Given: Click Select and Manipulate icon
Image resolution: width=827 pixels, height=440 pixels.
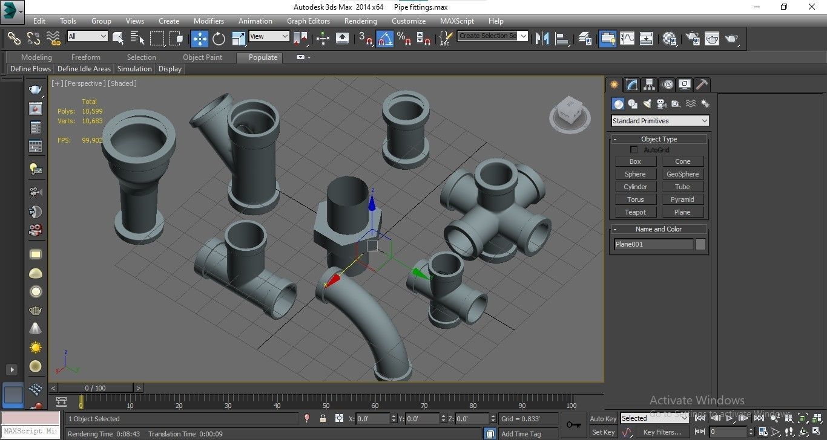Looking at the screenshot, I should click(x=323, y=38).
